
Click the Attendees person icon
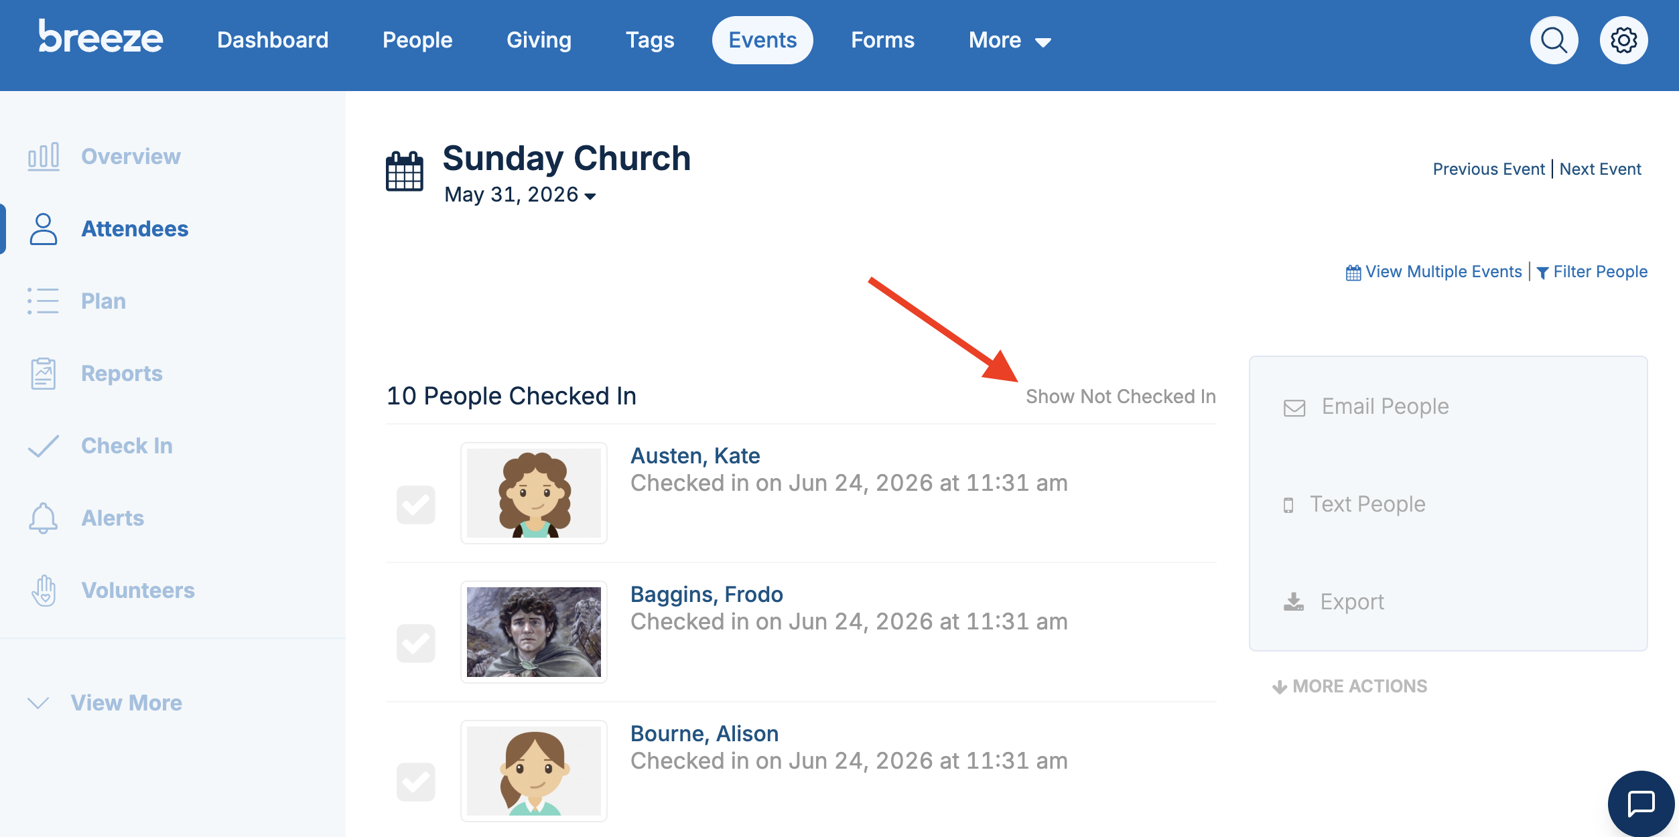click(44, 229)
